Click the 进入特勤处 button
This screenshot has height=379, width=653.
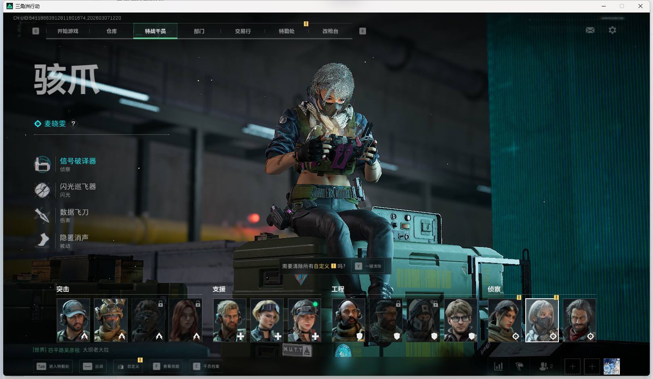53,366
